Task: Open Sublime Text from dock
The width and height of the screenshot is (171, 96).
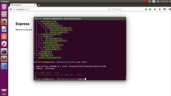Action: 4,59
